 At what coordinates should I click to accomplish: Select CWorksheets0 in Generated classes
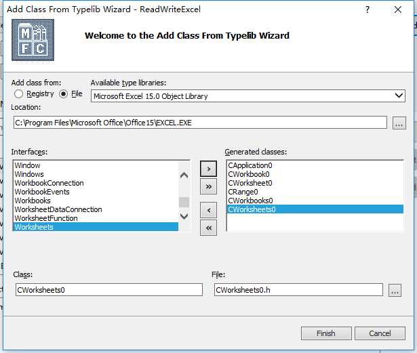(315, 209)
